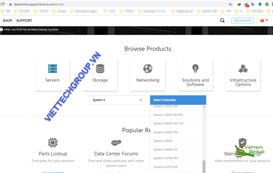Open the Data Center Forums heading
Viewport: 273px width, 173px height.
[116, 154]
